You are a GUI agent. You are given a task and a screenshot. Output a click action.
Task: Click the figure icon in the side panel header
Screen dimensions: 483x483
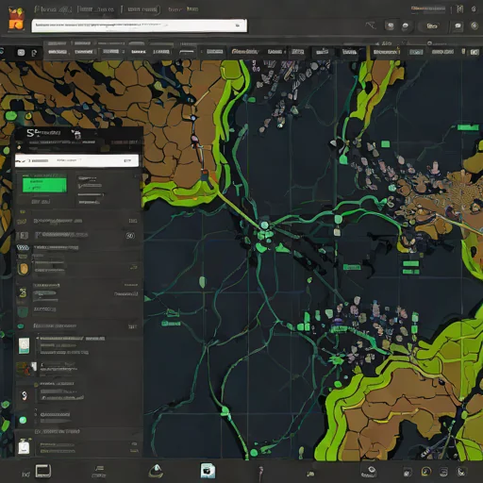pos(76,134)
